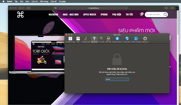Open the Trợ giúp menu
Image resolution: width=181 pixels, height=105 pixels.
click(62, 1)
